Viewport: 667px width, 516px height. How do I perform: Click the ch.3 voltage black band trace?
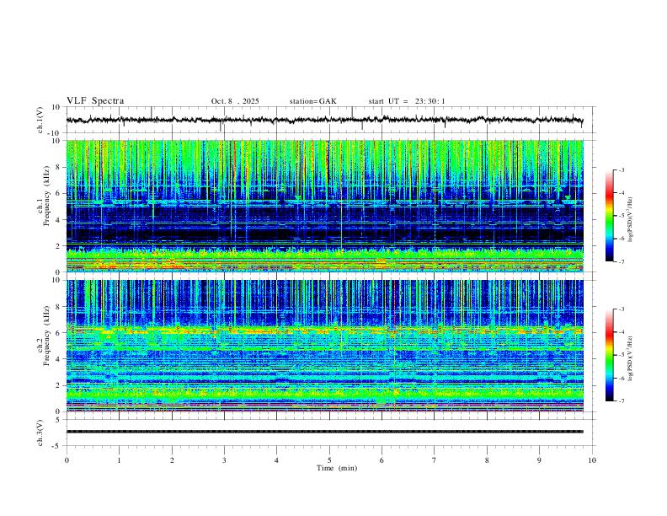324,432
